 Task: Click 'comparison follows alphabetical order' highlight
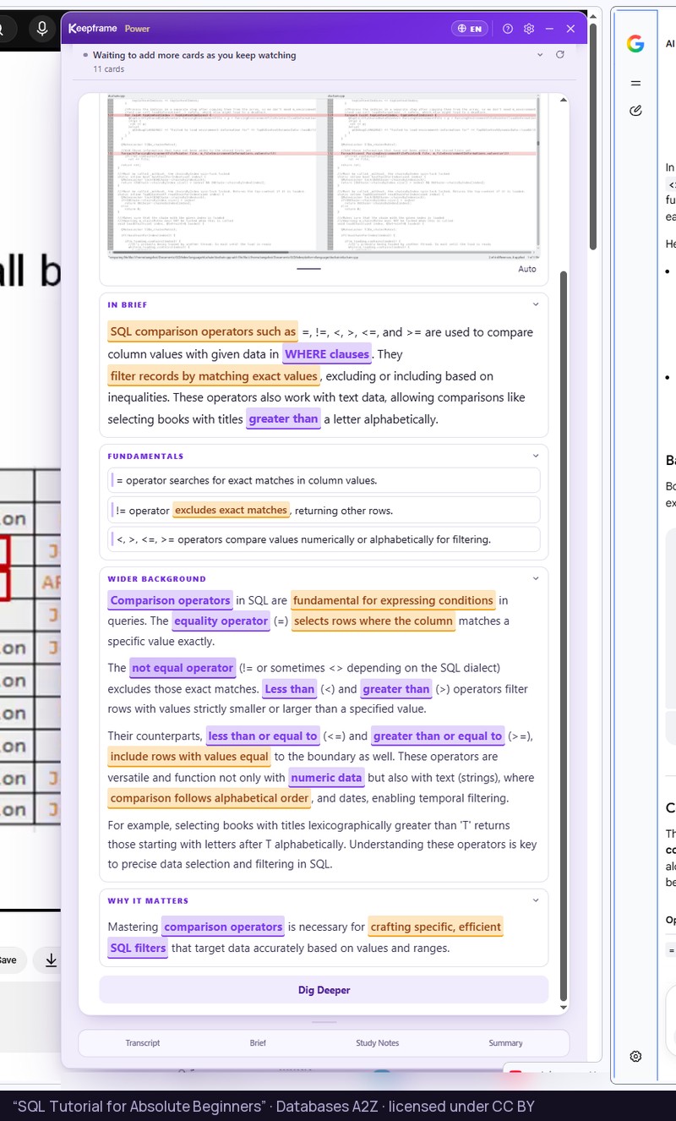210,798
